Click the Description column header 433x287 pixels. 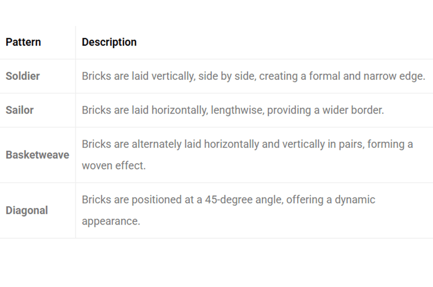pyautogui.click(x=109, y=42)
